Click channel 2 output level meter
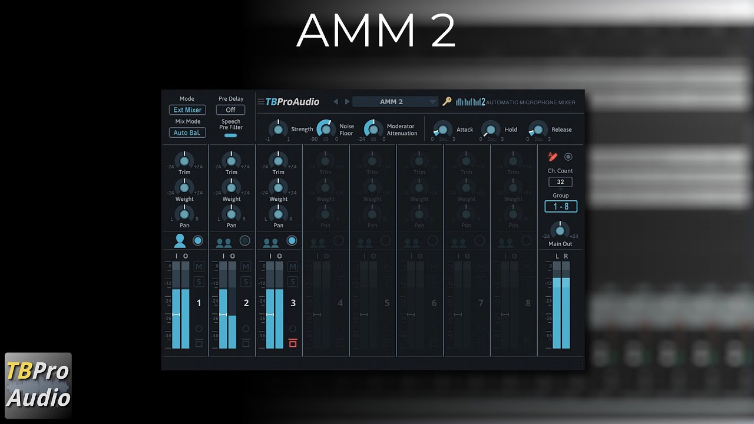The height and width of the screenshot is (424, 754). (233, 305)
